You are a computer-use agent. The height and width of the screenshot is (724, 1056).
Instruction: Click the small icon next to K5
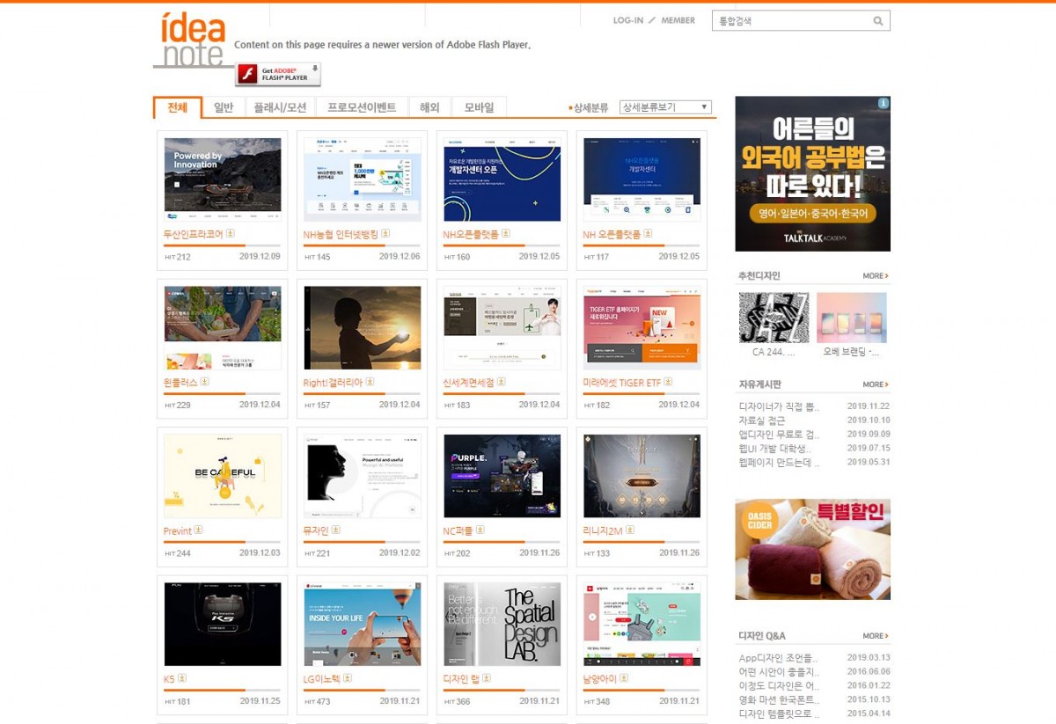pyautogui.click(x=182, y=678)
